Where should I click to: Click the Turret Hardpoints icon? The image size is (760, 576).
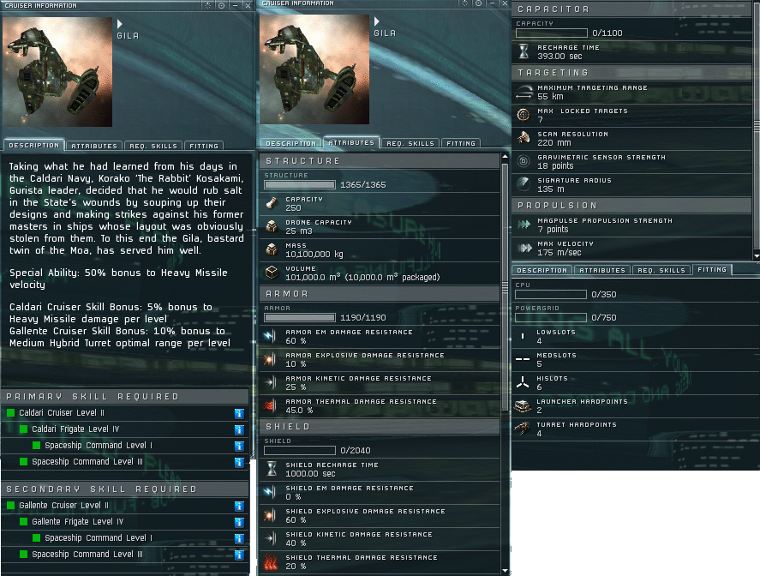523,429
